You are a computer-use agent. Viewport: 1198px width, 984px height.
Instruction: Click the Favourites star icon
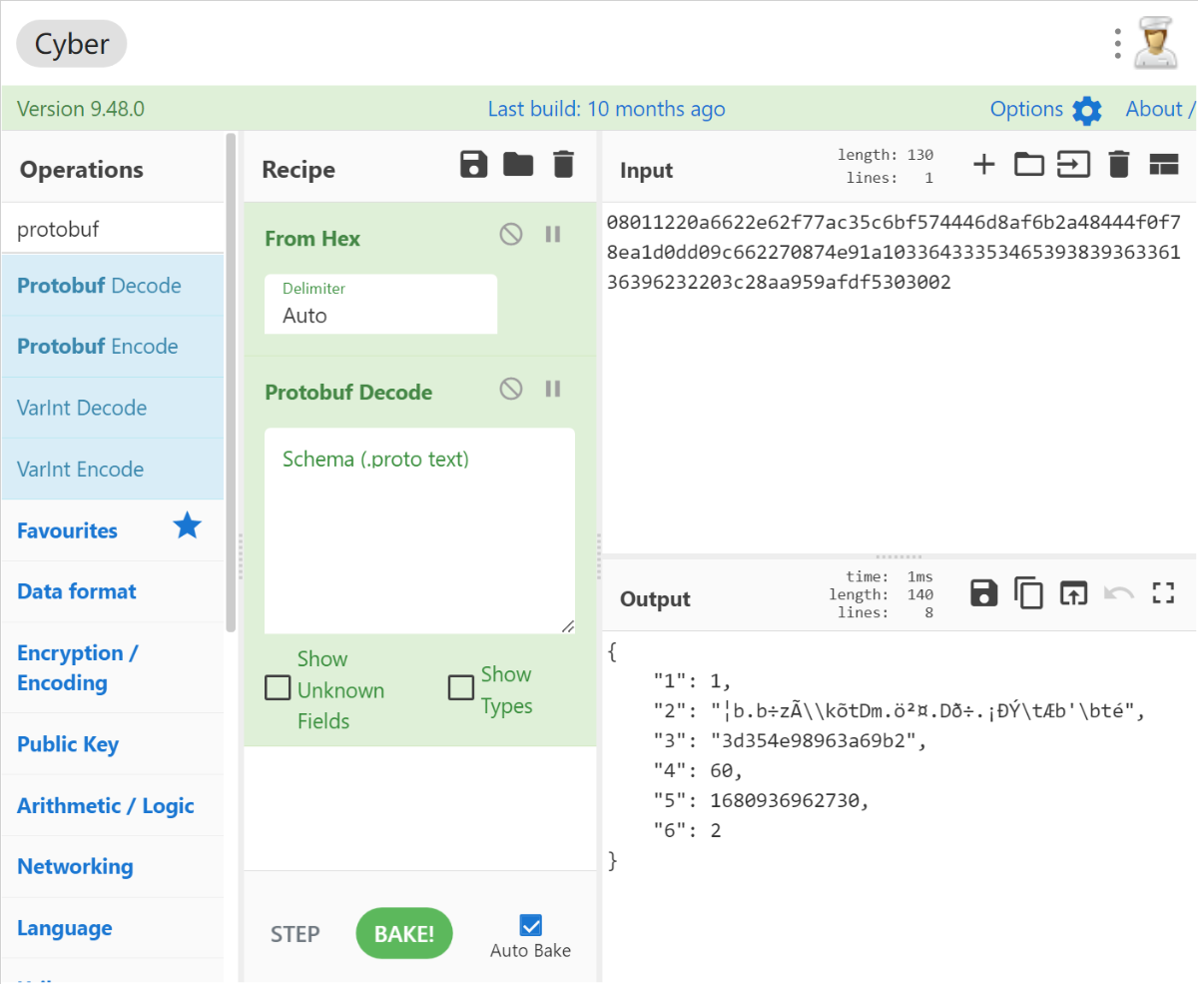click(188, 525)
